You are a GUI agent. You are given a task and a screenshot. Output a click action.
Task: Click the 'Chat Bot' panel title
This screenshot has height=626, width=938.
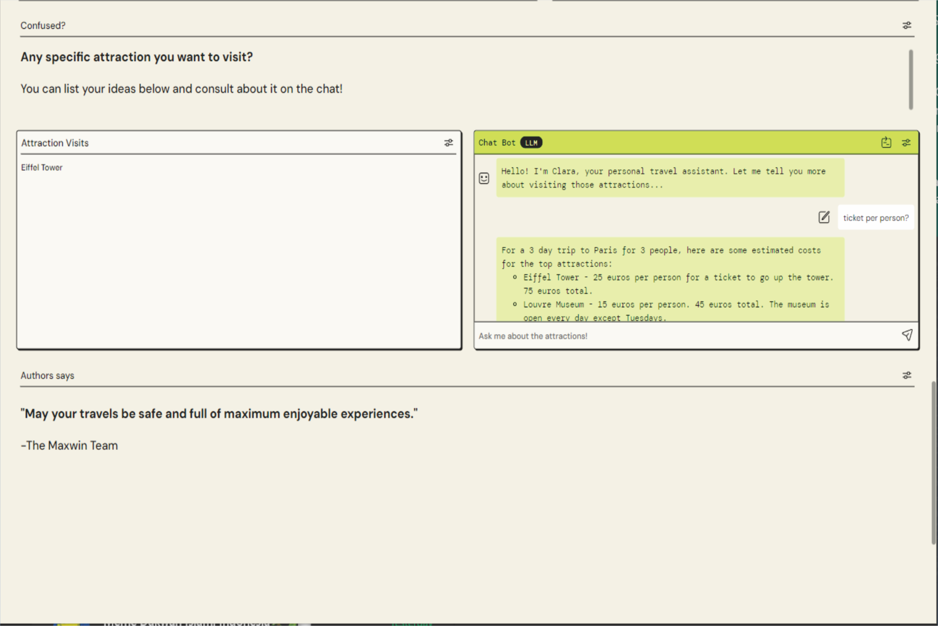pyautogui.click(x=497, y=143)
